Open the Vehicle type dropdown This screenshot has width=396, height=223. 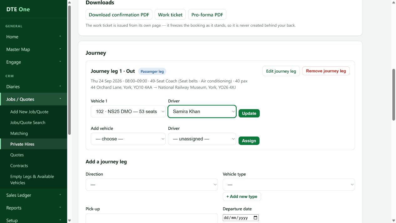pyautogui.click(x=289, y=184)
